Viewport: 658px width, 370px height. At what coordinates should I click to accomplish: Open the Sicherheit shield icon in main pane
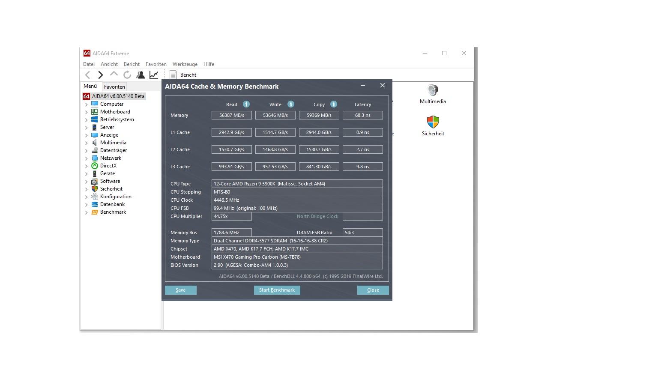coord(433,126)
